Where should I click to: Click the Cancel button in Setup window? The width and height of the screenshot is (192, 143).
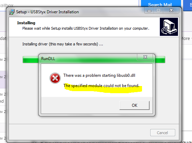pos(163,133)
